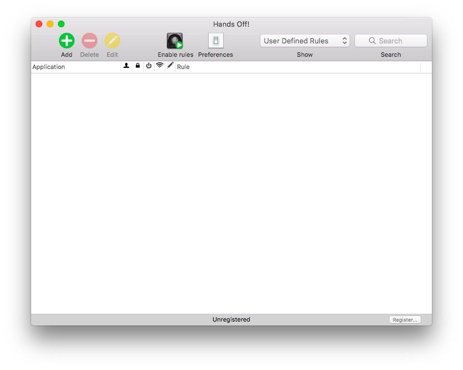This screenshot has width=463, height=370.
Task: Click the Enable rules hand icon
Action: pyautogui.click(x=175, y=41)
